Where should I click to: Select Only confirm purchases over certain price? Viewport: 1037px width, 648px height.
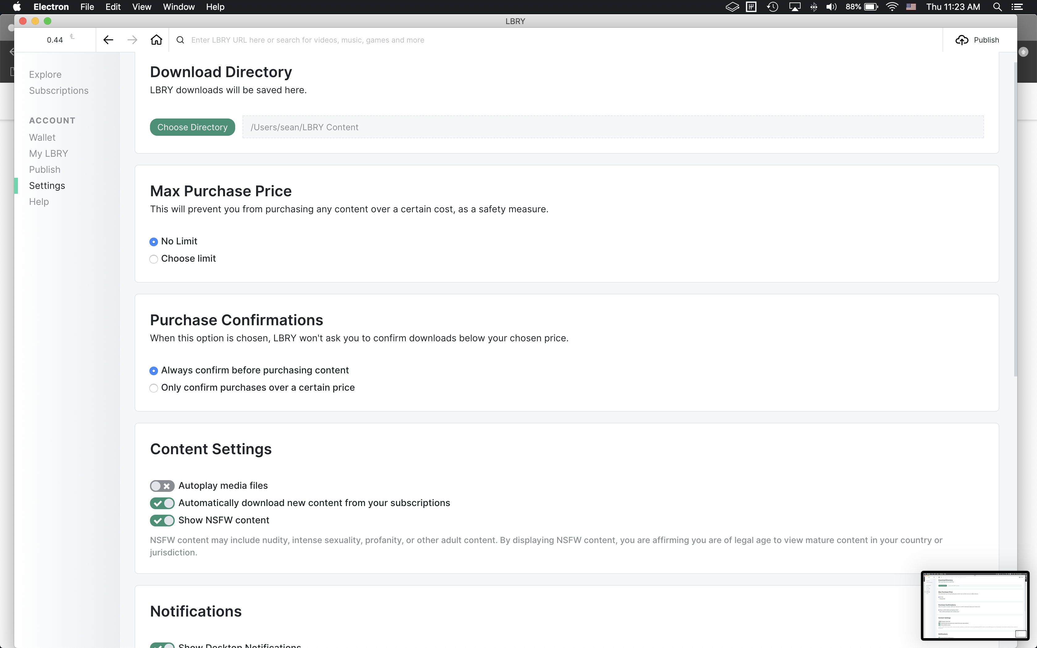tap(154, 388)
